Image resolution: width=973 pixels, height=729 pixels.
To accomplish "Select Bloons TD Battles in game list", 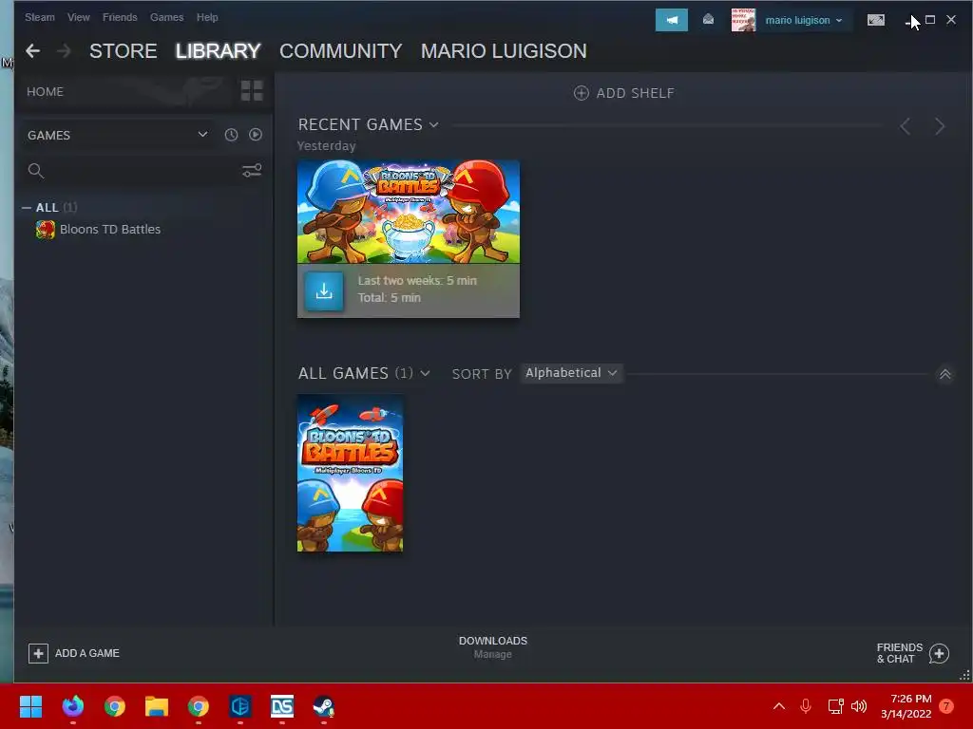I will click(x=110, y=230).
